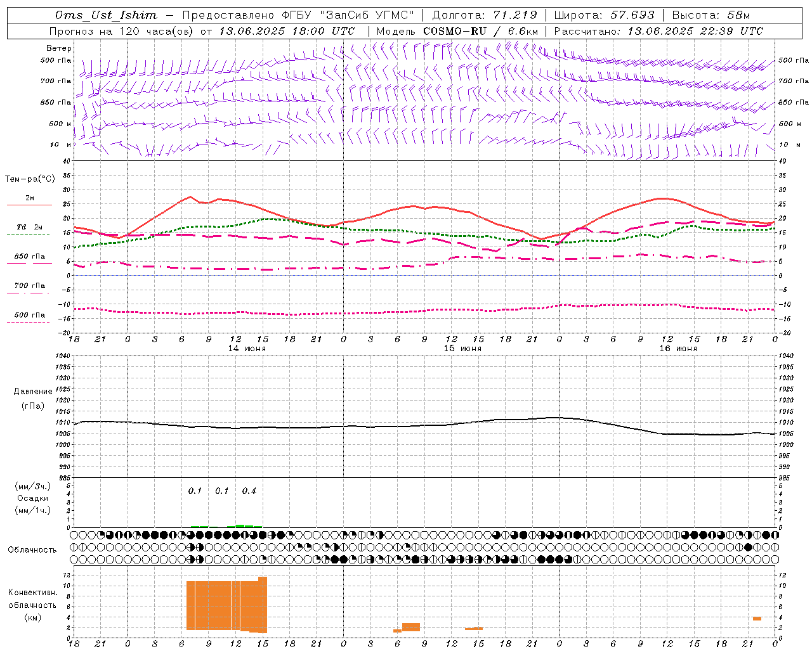Click the 15 июня date label

[x=462, y=349]
